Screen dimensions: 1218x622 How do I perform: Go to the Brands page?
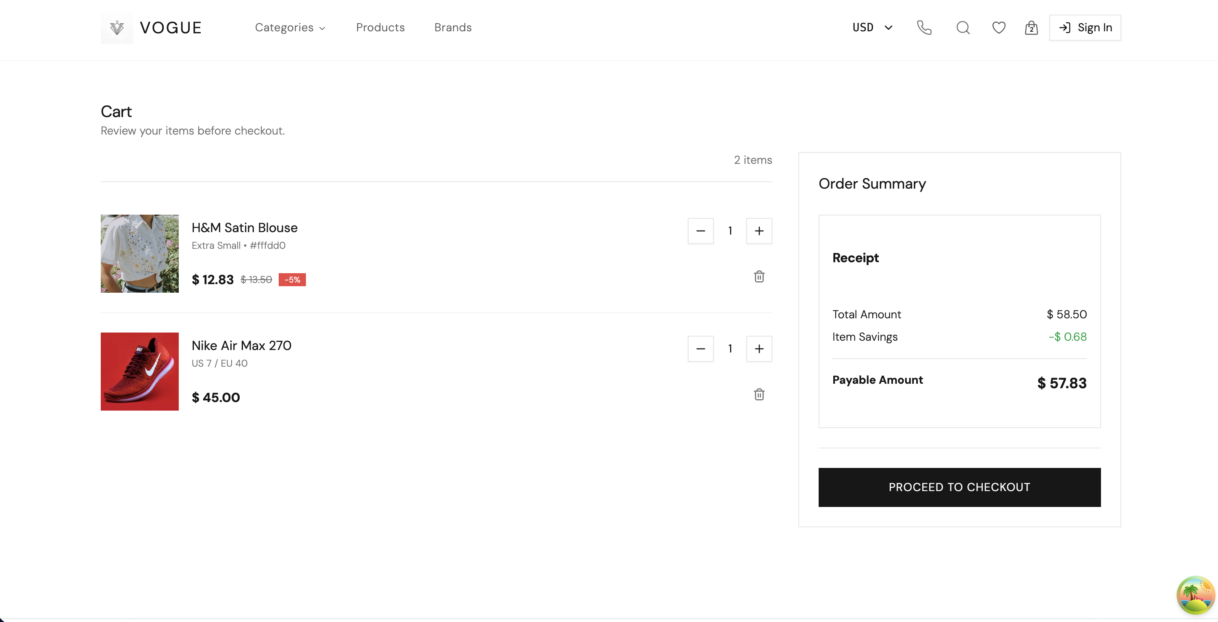coord(453,27)
